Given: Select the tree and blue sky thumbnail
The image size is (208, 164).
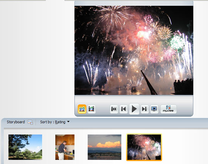Looking at the screenshot, I should coord(25,147).
